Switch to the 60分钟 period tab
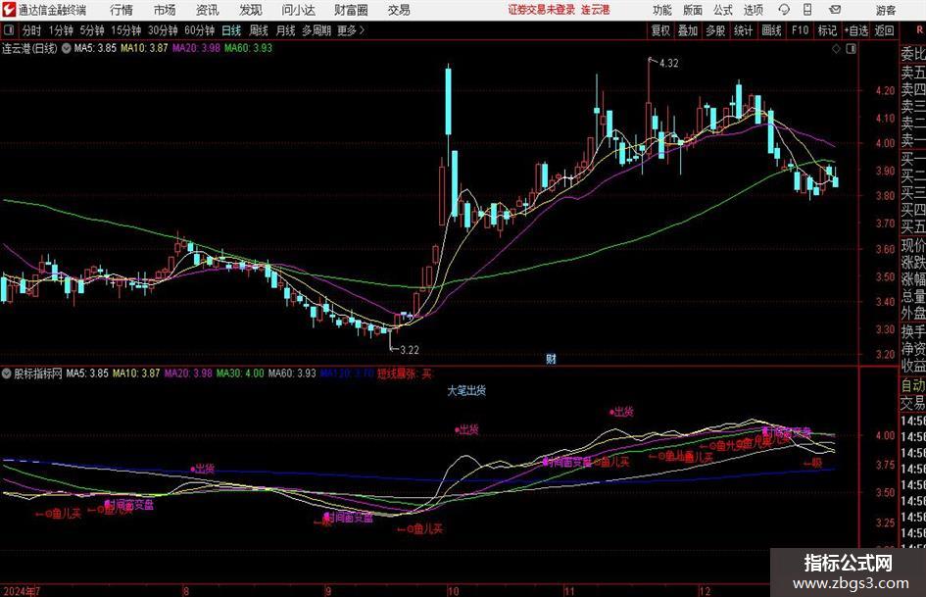The width and height of the screenshot is (926, 597). [x=199, y=30]
